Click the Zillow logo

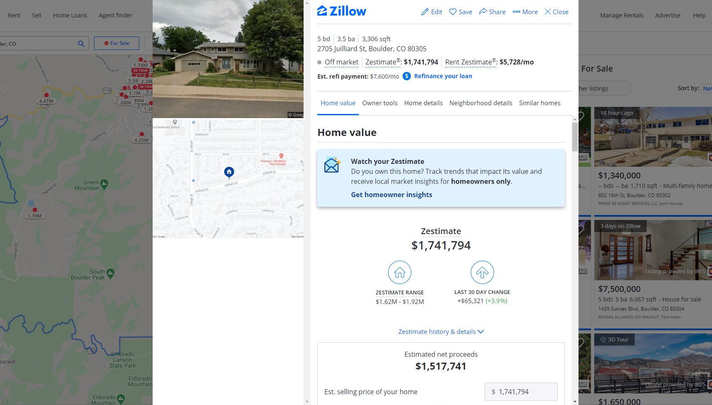(x=341, y=11)
